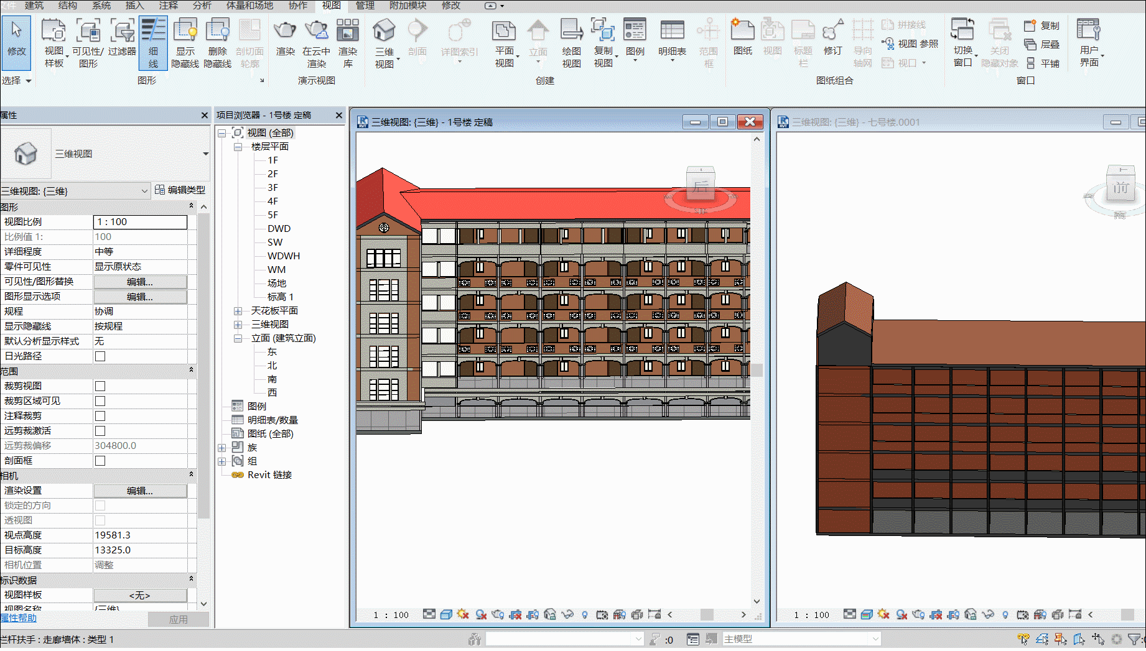The width and height of the screenshot is (1146, 651).
Task: Open the 注释 ribbon tab
Action: 168,6
